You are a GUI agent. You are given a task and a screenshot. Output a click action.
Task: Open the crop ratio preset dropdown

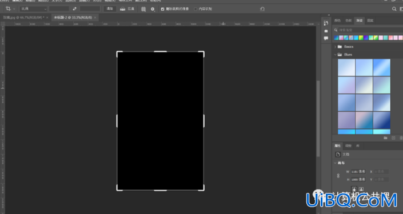point(33,9)
